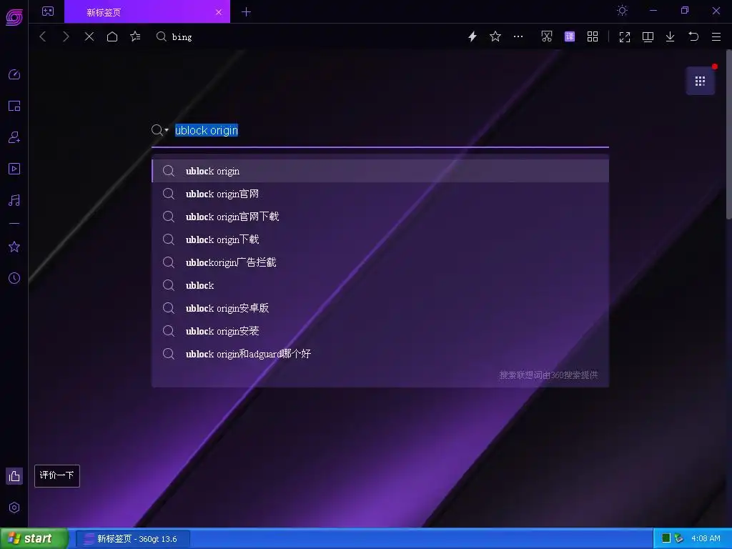732x549 pixels.
Task: Open the translate extension icon
Action: (570, 36)
